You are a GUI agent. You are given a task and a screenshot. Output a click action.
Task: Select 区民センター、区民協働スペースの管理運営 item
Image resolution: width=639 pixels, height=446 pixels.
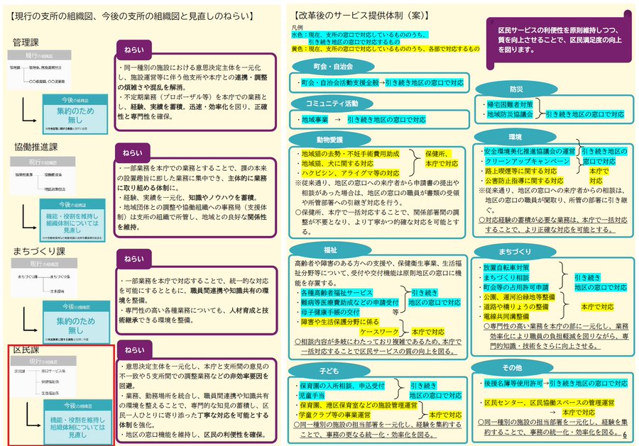[x=550, y=403]
